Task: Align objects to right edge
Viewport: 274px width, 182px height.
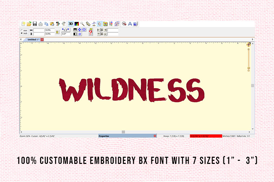Action: point(105,30)
